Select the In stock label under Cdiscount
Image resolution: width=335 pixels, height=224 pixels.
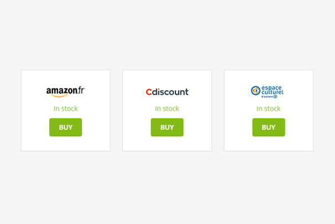coord(167,108)
